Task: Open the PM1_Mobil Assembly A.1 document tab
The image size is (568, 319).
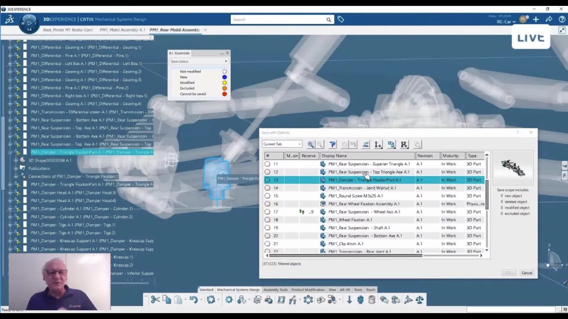Action: point(122,30)
